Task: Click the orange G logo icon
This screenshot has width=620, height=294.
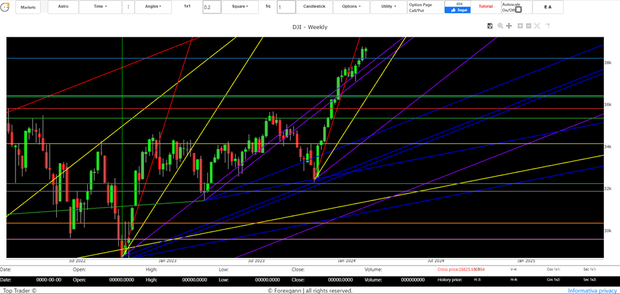Action: (5, 6)
